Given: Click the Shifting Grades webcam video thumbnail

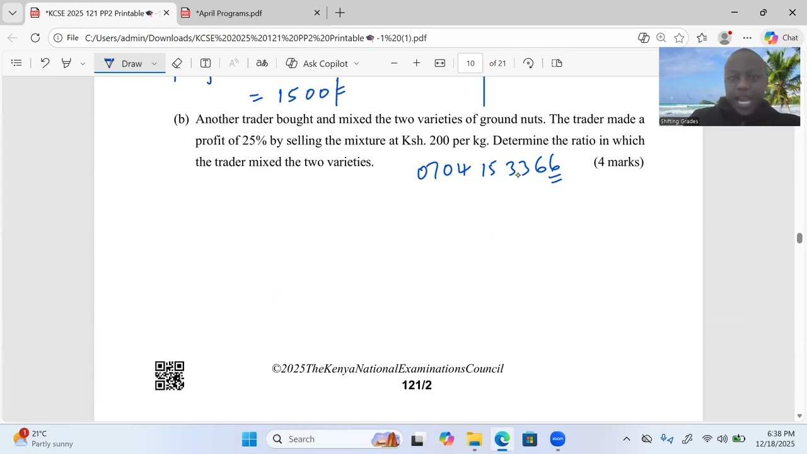Looking at the screenshot, I should coord(729,87).
